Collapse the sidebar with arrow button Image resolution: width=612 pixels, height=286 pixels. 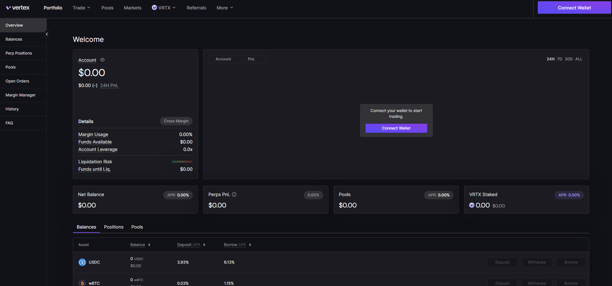pos(47,34)
